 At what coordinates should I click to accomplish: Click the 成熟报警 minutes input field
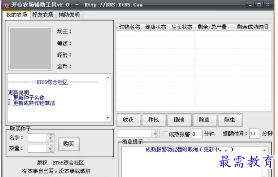pyautogui.click(x=197, y=134)
